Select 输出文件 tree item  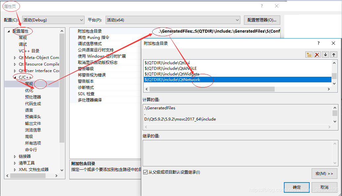33,123
